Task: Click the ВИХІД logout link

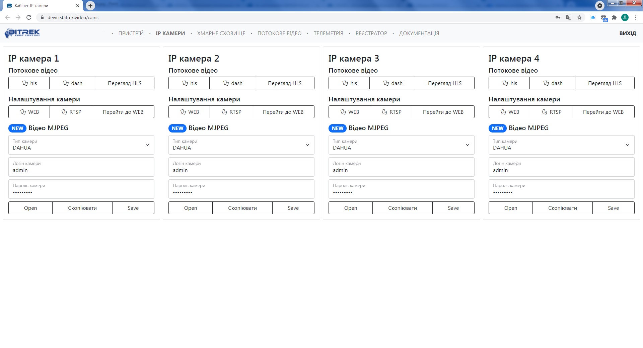Action: (627, 33)
